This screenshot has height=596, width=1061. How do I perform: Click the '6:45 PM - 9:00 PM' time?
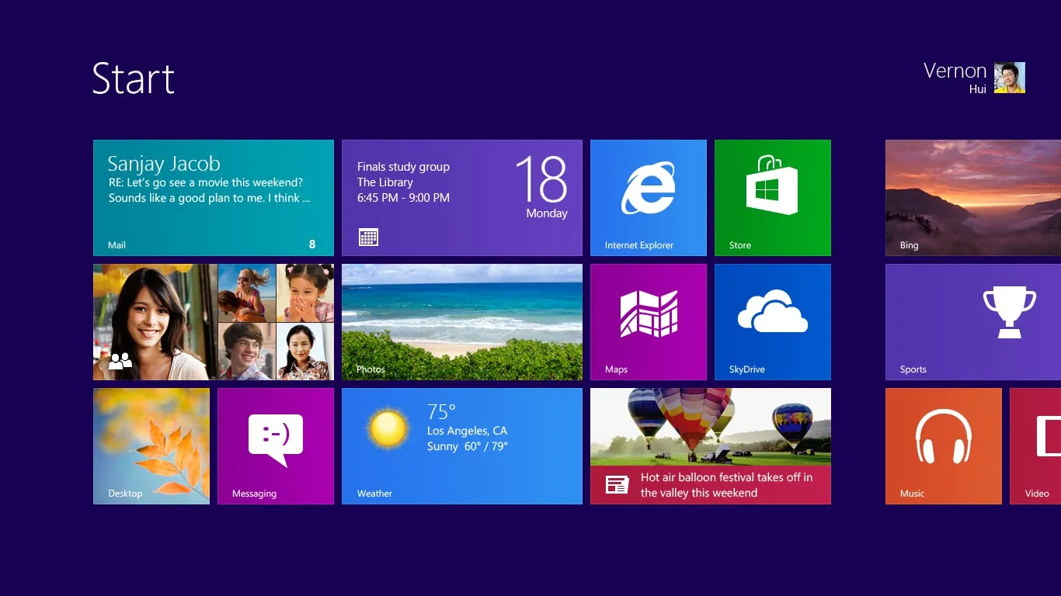[x=403, y=198]
